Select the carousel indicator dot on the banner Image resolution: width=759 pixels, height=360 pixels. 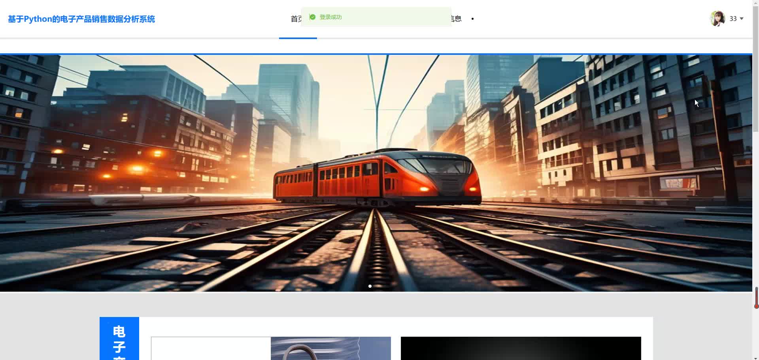point(370,286)
